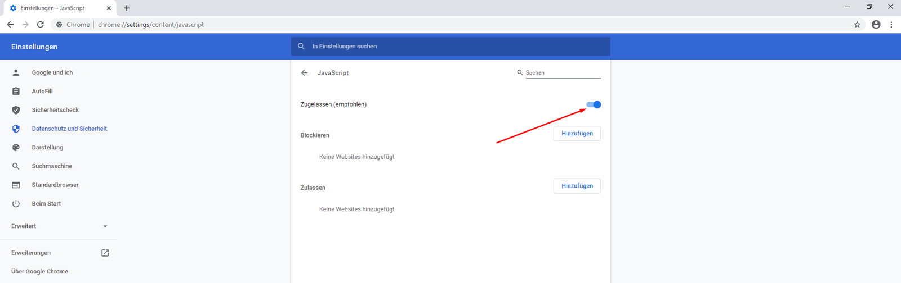Click the In Einstellungen suchen field
This screenshot has width=901, height=283.
450,47
